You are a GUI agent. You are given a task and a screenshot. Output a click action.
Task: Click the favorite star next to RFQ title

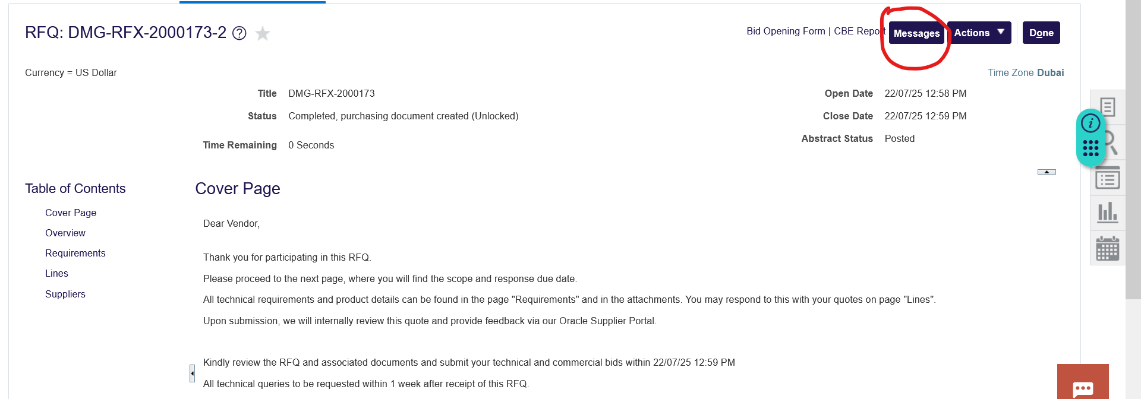click(262, 34)
